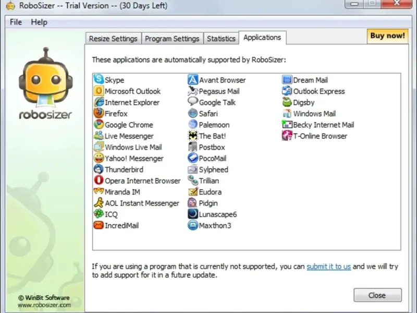Click the Microsoft Outlook icon
This screenshot has width=417, height=313.
pyautogui.click(x=99, y=91)
